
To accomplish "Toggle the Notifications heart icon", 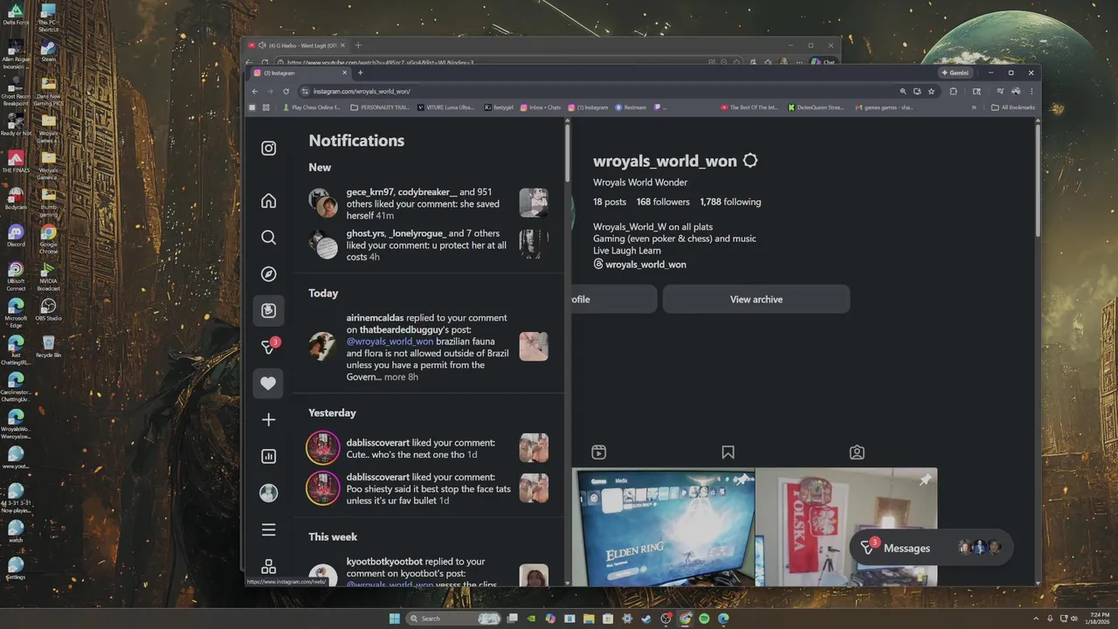I will point(268,384).
